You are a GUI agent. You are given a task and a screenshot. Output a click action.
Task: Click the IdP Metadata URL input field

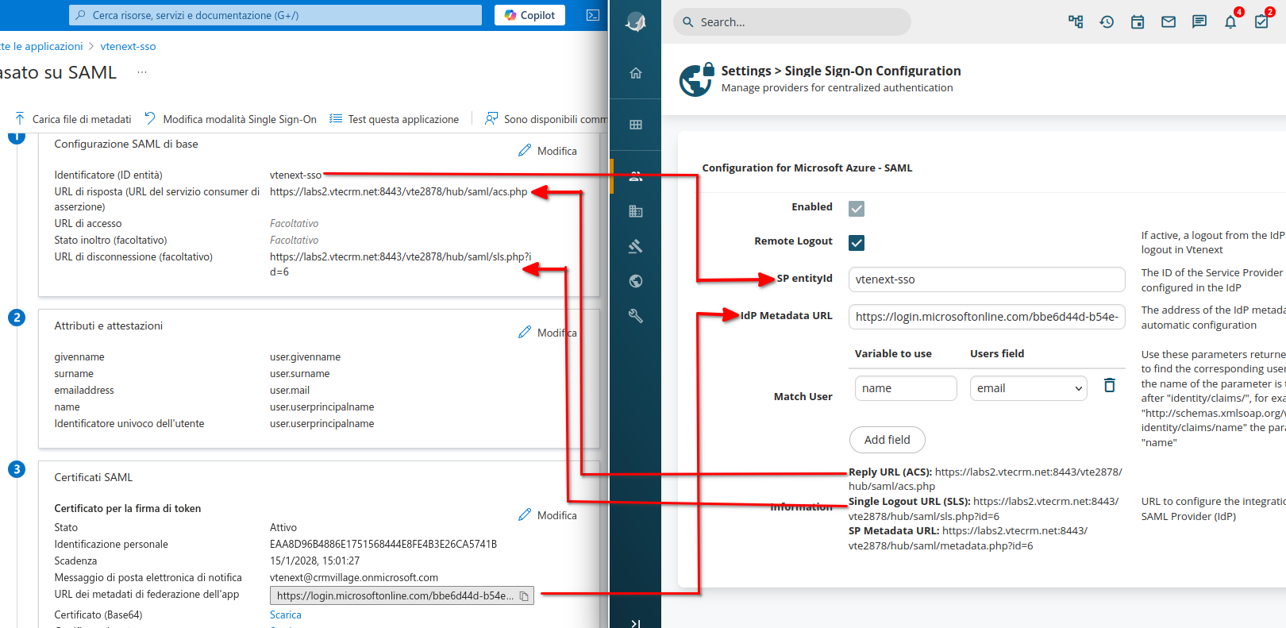pyautogui.click(x=987, y=317)
